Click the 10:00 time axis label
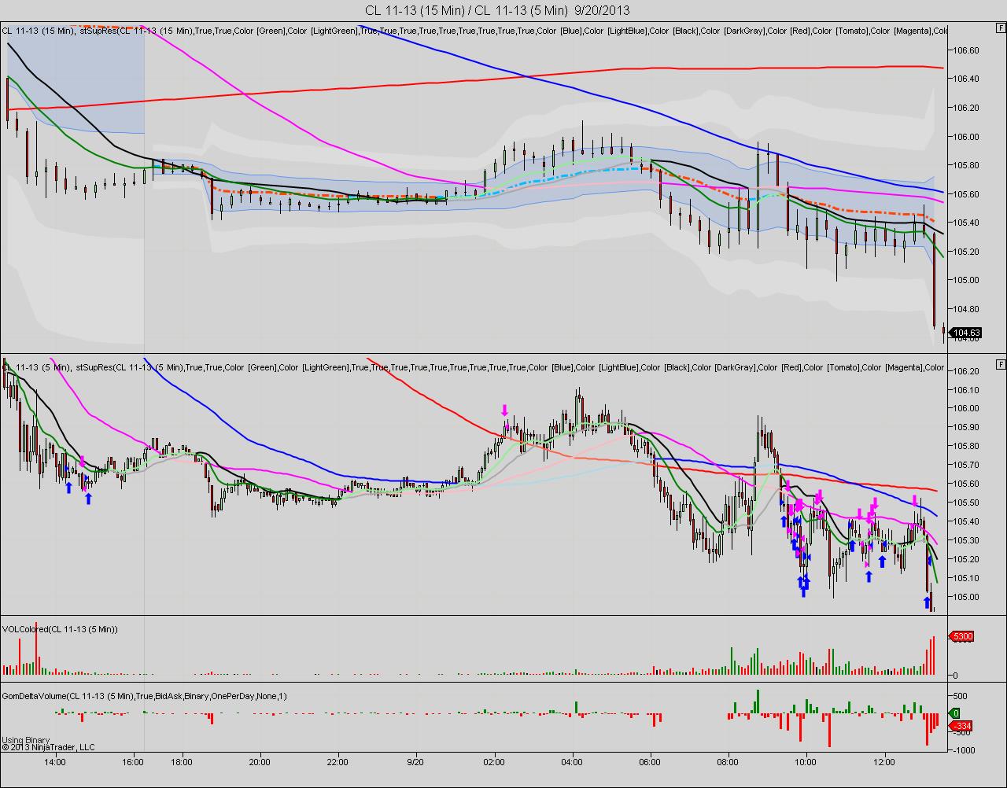 806,762
